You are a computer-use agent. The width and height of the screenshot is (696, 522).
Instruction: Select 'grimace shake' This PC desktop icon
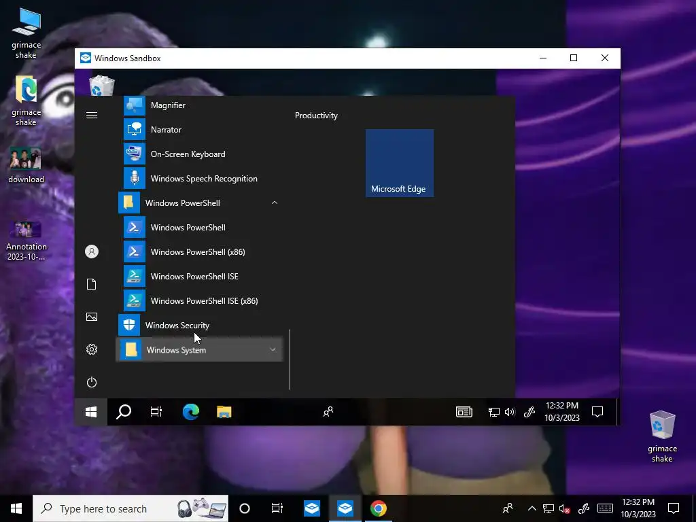(27, 33)
